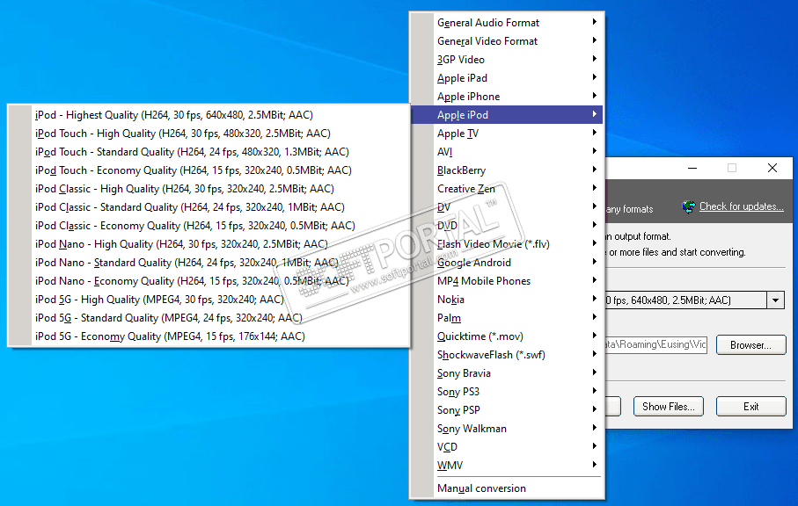Open the Sony Walkman submenu
Image resolution: width=798 pixels, height=506 pixels.
(x=507, y=429)
